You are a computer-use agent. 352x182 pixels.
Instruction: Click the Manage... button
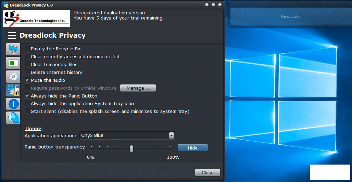[x=138, y=88]
